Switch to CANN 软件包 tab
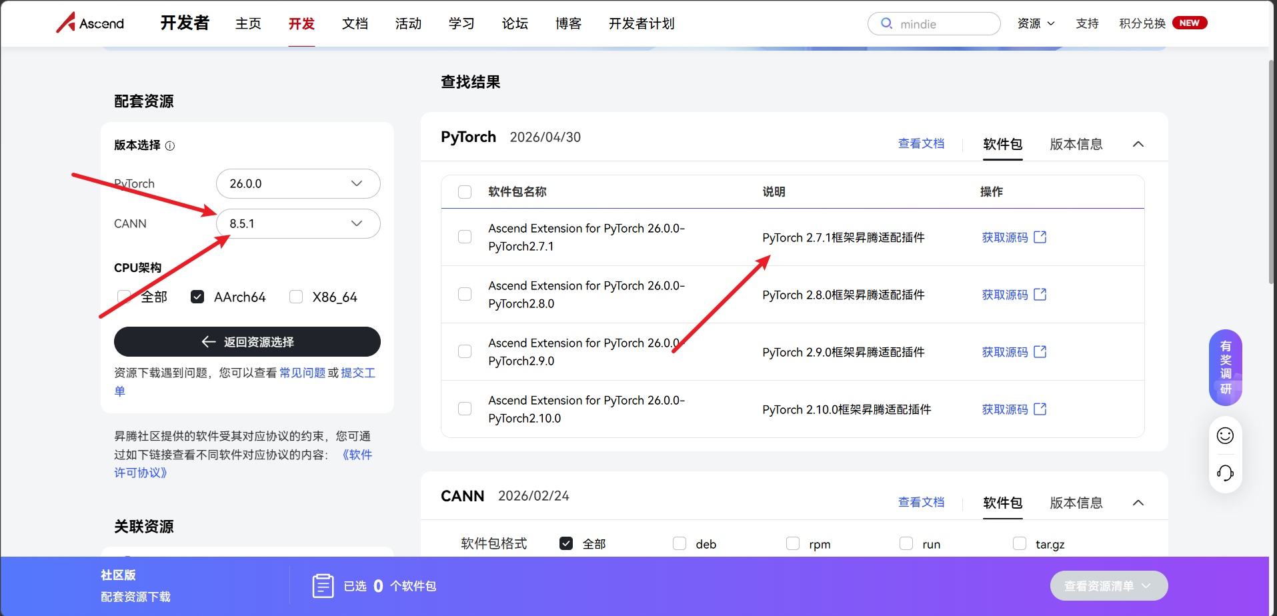 pos(1003,503)
